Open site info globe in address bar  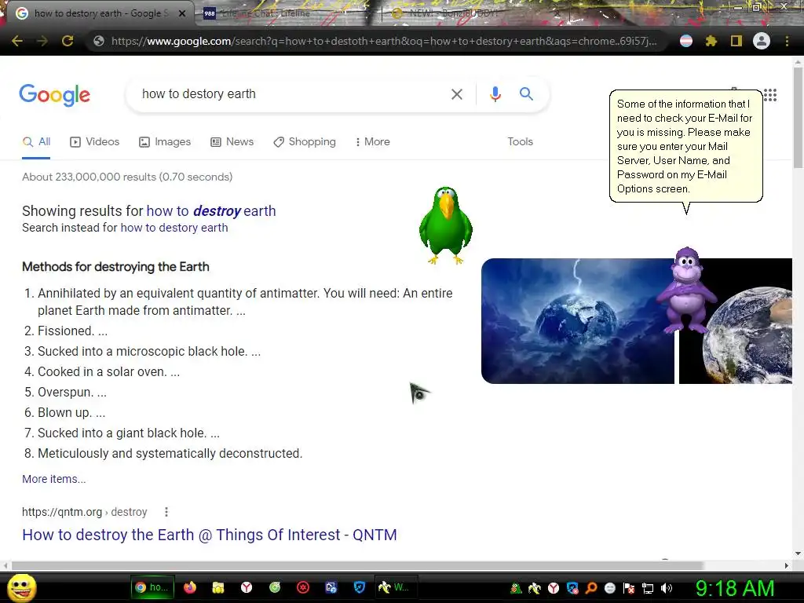point(99,41)
